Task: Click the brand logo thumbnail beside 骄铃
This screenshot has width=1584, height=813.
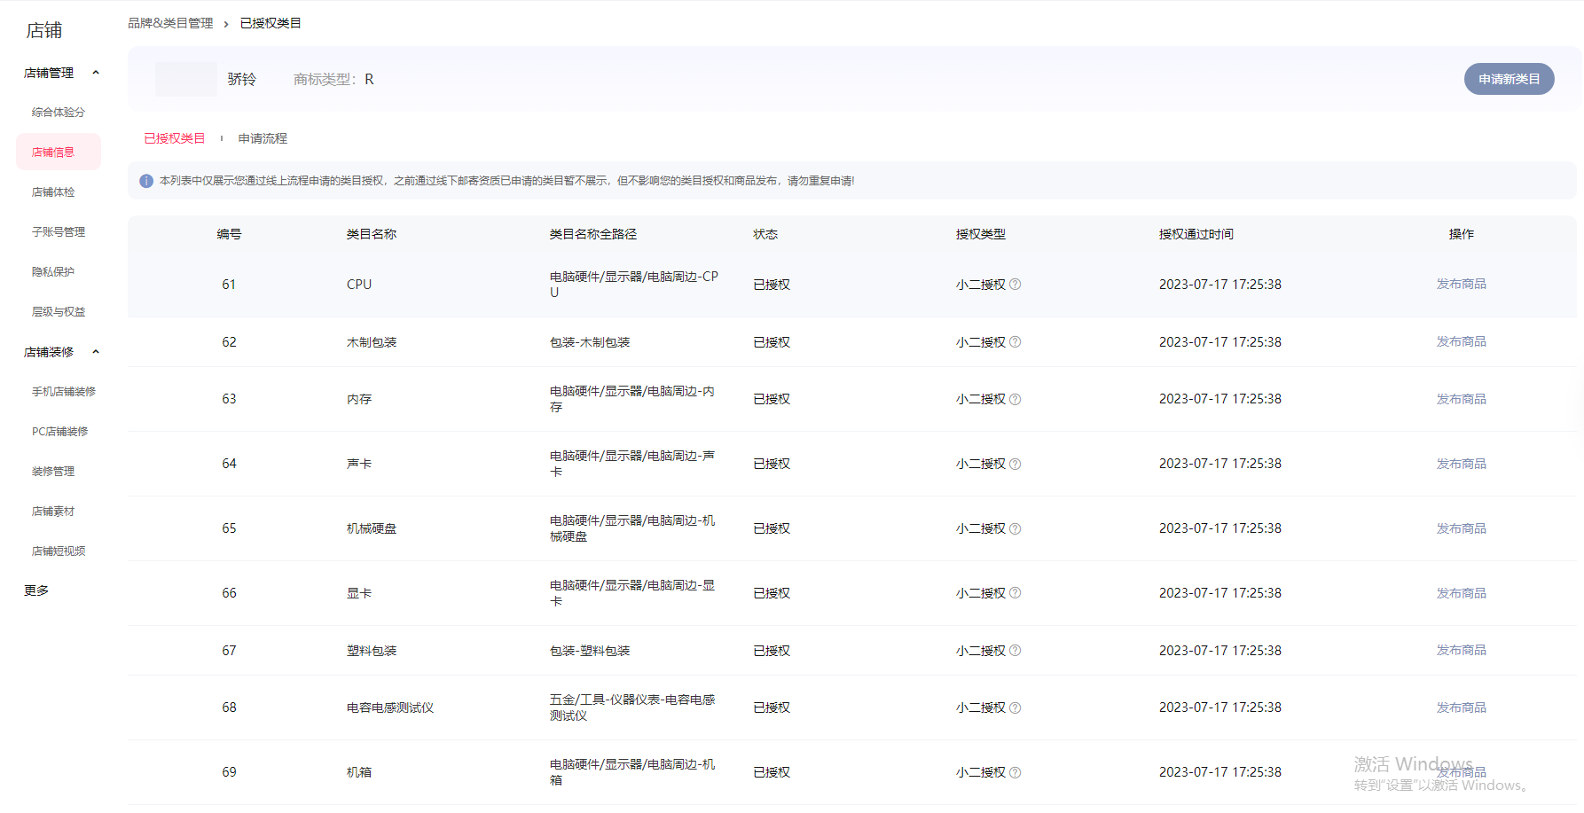Action: pyautogui.click(x=185, y=80)
